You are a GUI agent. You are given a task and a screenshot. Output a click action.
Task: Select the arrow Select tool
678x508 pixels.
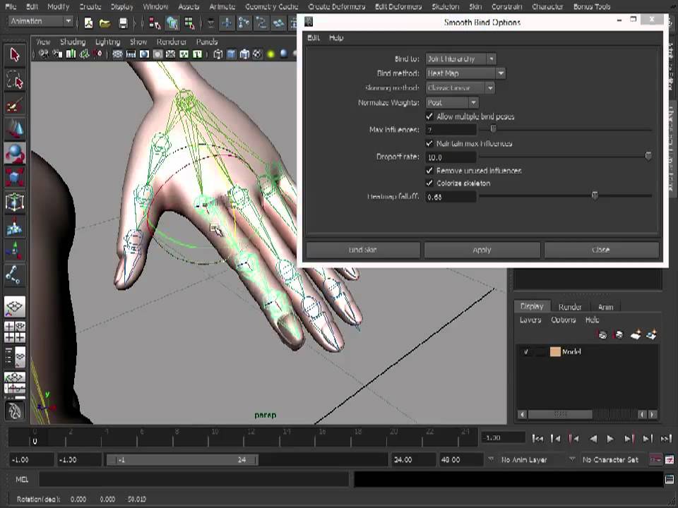15,55
